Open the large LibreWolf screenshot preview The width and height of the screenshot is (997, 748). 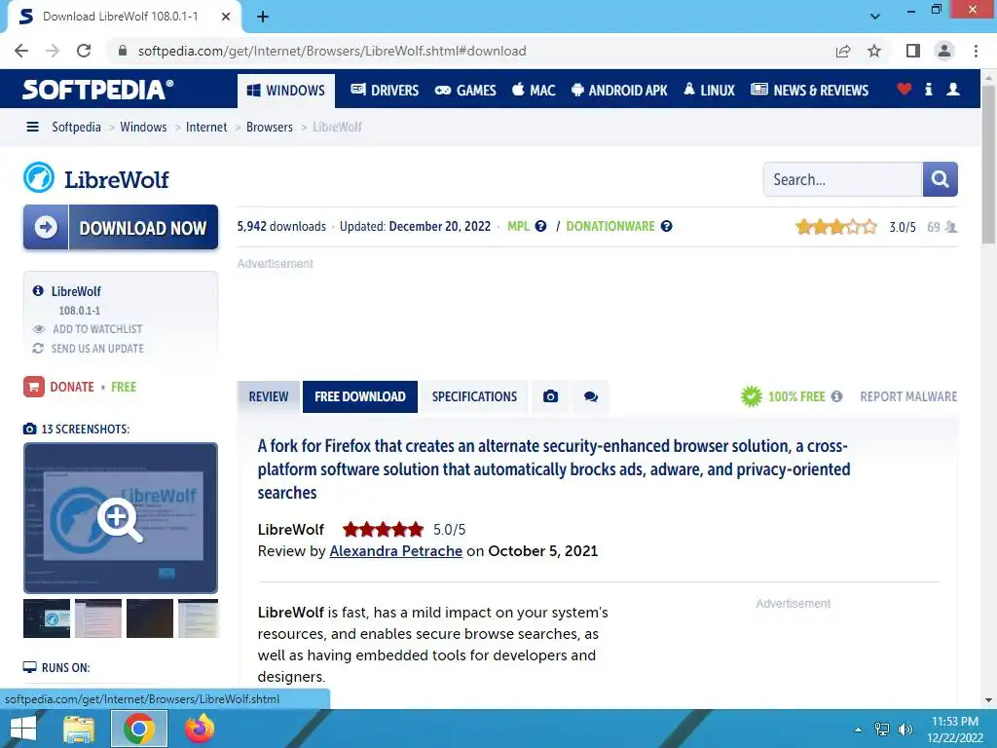point(121,518)
